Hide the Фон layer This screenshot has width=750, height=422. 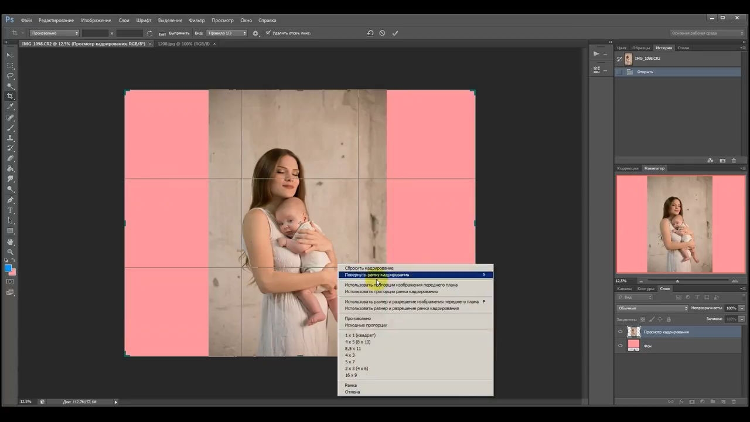coord(621,346)
